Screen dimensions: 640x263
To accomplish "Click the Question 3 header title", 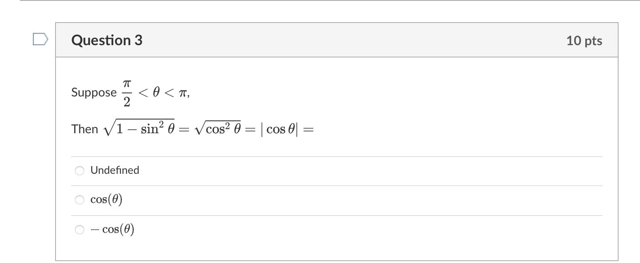I will tap(106, 40).
